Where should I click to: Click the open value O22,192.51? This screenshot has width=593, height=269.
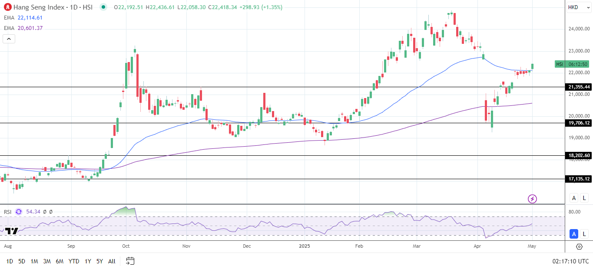tap(129, 7)
